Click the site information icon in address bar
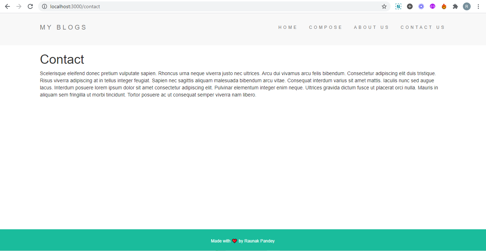 [x=45, y=6]
